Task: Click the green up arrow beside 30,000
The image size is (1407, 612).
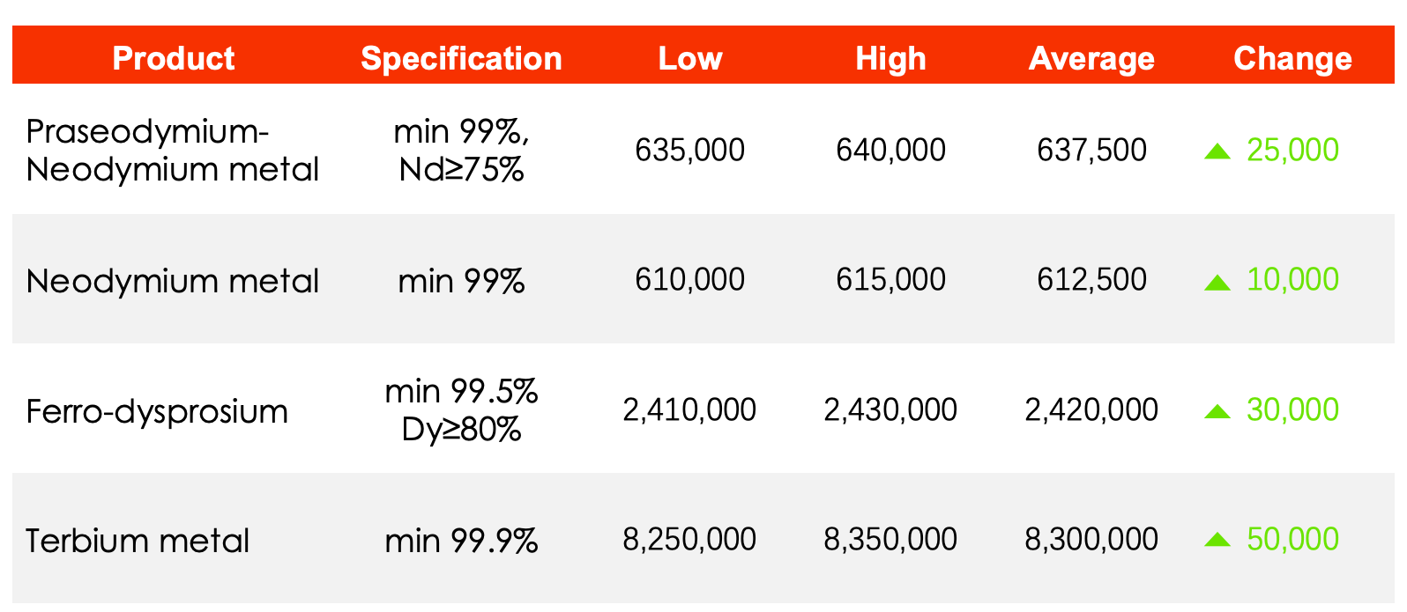Action: pyautogui.click(x=1217, y=411)
